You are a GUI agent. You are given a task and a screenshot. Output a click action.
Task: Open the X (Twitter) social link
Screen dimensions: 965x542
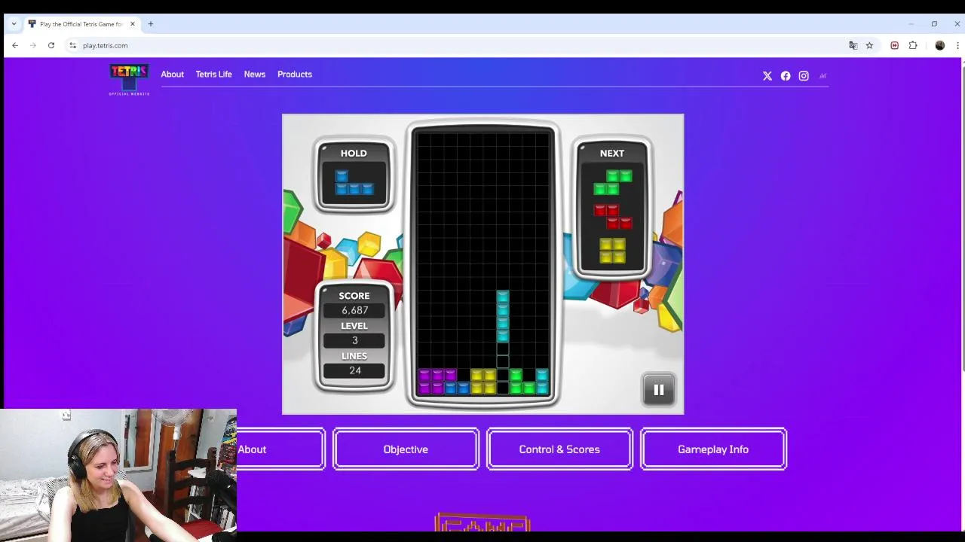[x=767, y=76]
